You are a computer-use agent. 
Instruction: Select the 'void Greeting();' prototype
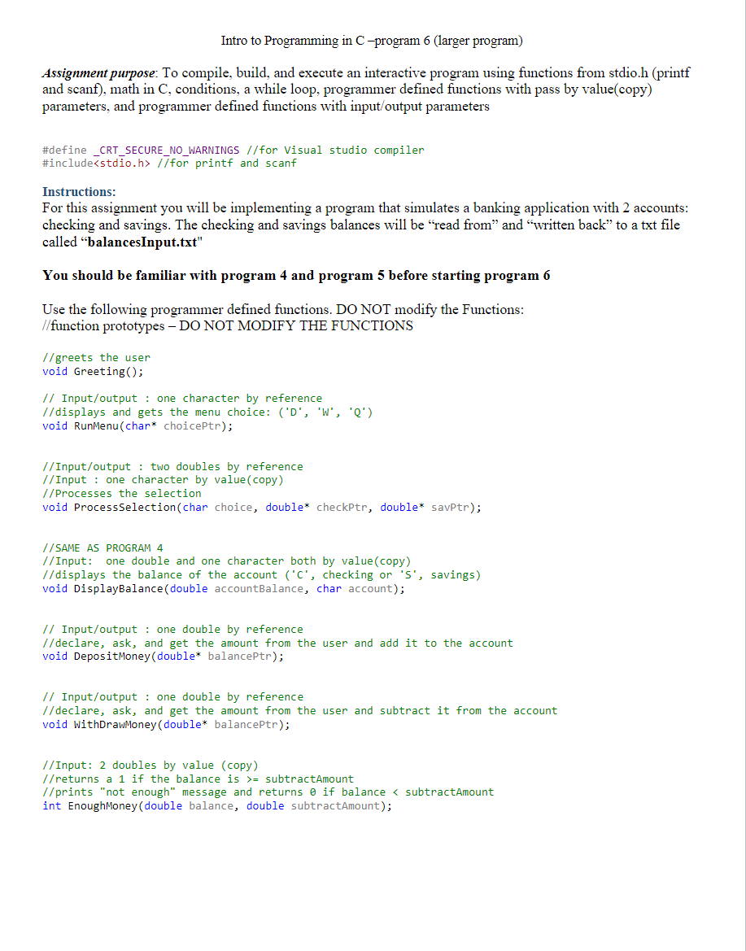pyautogui.click(x=93, y=371)
